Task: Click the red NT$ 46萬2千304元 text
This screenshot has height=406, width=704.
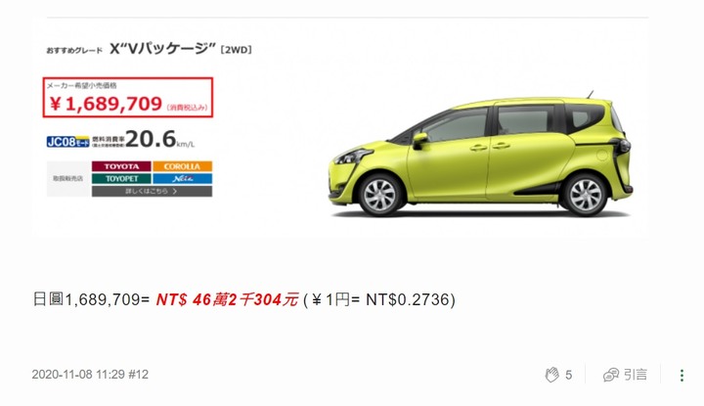Action: 227,299
